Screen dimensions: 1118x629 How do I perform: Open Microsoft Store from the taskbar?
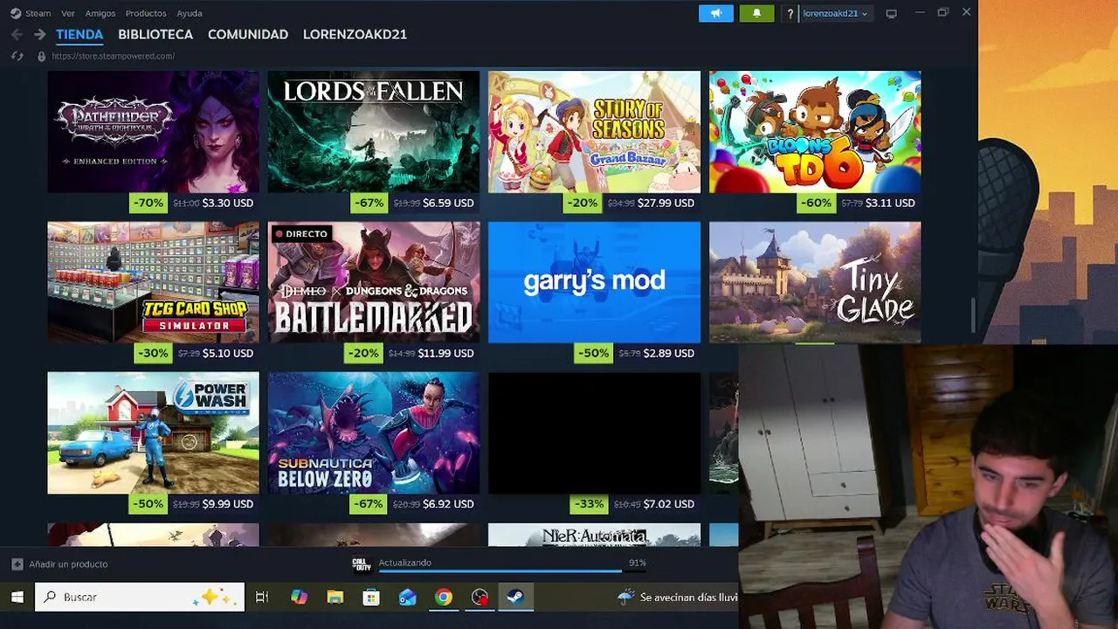371,598
